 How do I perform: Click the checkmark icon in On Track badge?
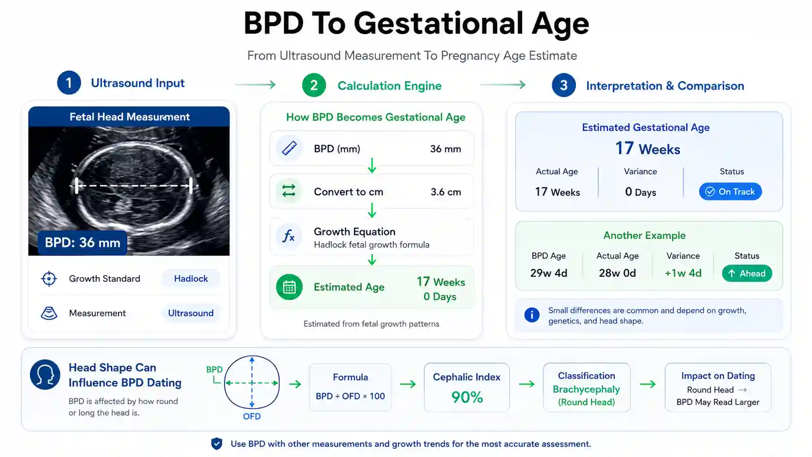click(x=710, y=192)
